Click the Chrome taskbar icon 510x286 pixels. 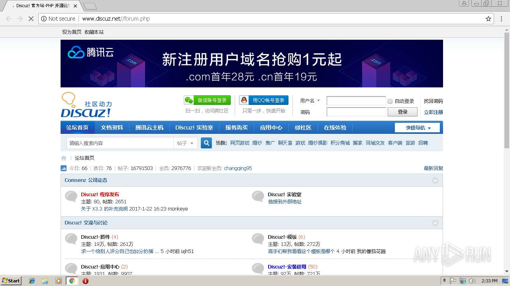[x=72, y=281]
